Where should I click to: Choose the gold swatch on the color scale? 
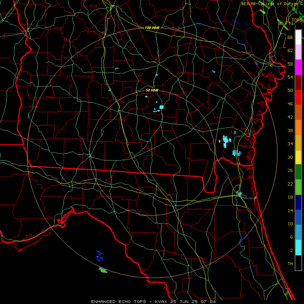coord(298,143)
